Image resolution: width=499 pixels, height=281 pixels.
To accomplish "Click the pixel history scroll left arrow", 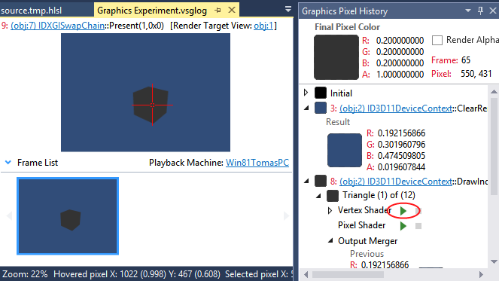I will click(x=306, y=274).
